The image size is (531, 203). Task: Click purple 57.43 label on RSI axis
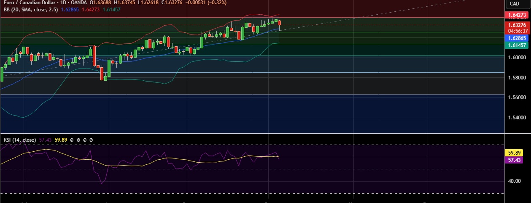513,160
